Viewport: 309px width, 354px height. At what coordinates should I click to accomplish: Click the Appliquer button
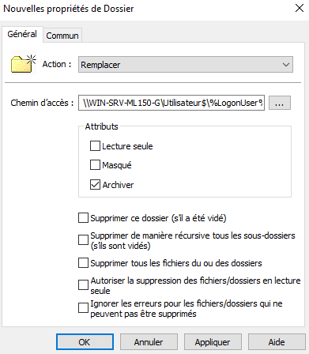(213, 342)
